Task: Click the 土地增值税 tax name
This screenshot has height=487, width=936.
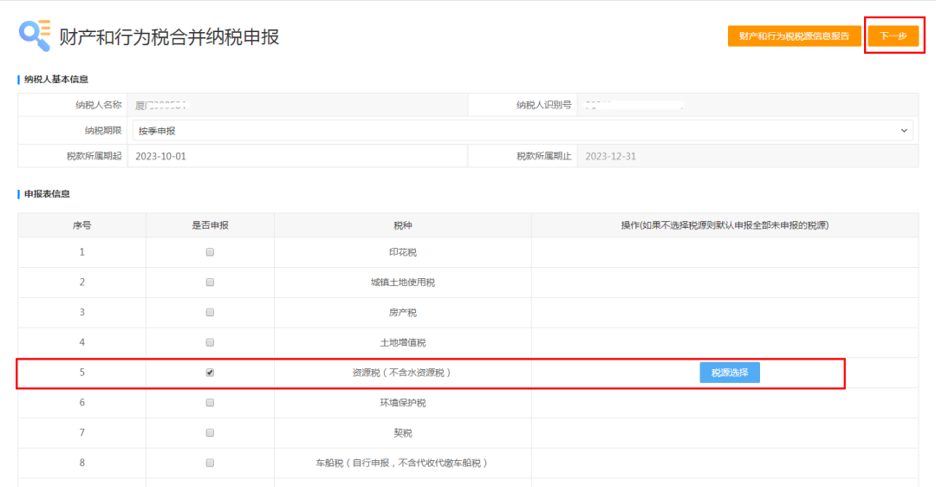Action: click(x=403, y=342)
